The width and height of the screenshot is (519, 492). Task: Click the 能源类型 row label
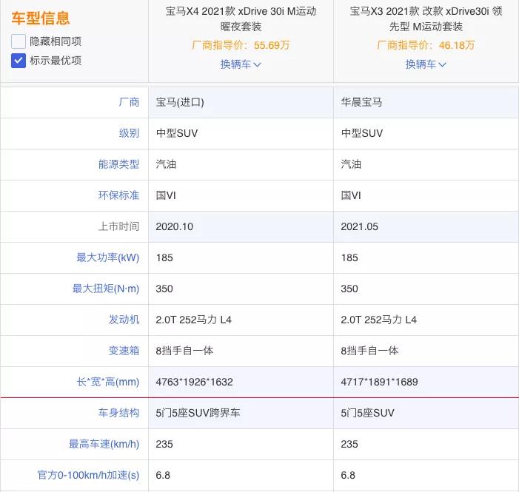pyautogui.click(x=118, y=164)
